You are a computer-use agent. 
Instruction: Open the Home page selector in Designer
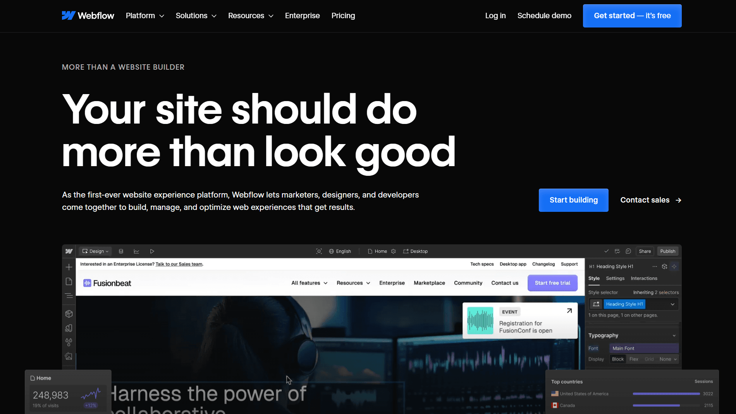point(377,251)
